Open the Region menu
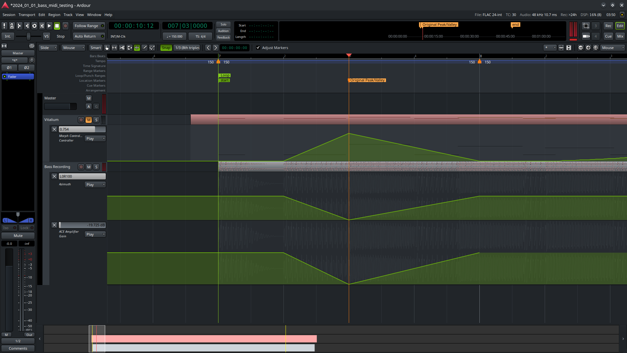Viewport: 627px width, 353px height. [54, 15]
